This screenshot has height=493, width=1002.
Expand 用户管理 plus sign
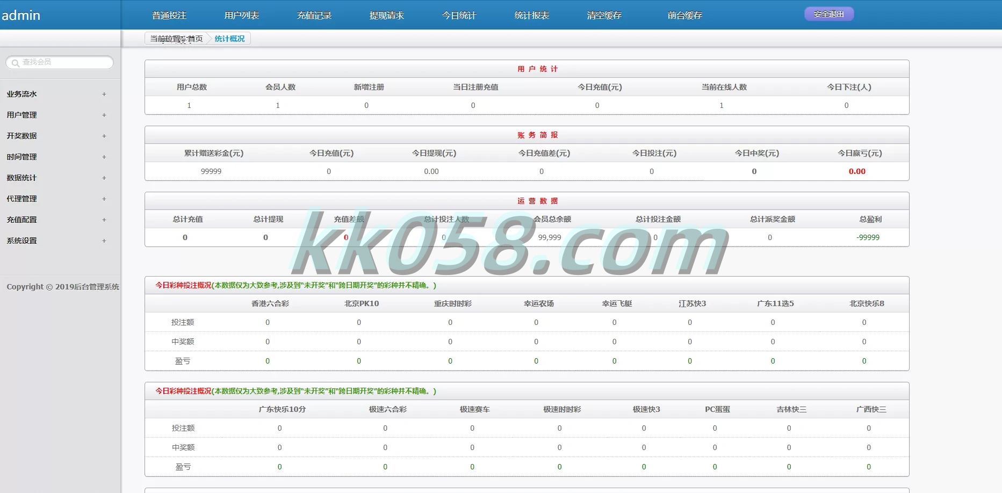point(104,115)
